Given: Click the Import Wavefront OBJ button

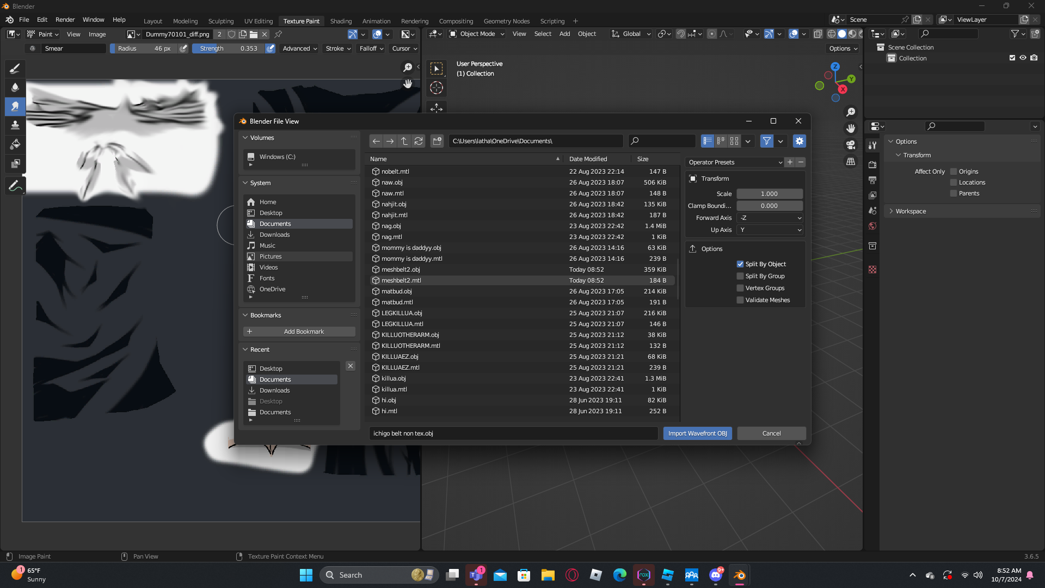Looking at the screenshot, I should click(697, 433).
